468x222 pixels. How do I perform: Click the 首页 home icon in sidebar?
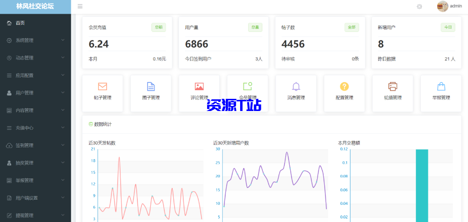(9, 23)
